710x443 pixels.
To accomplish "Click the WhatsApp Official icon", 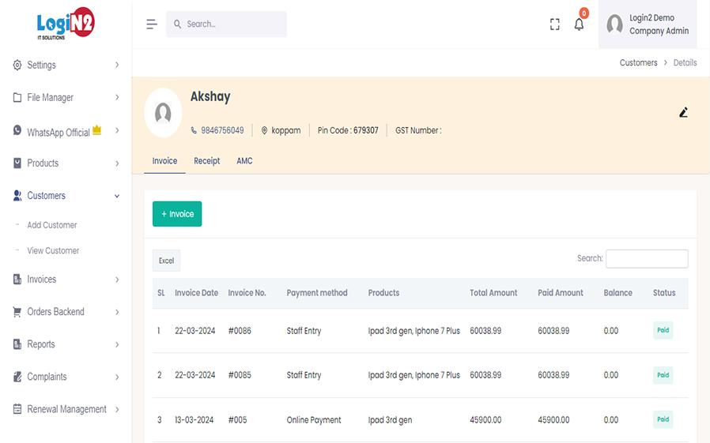I will pyautogui.click(x=17, y=131).
